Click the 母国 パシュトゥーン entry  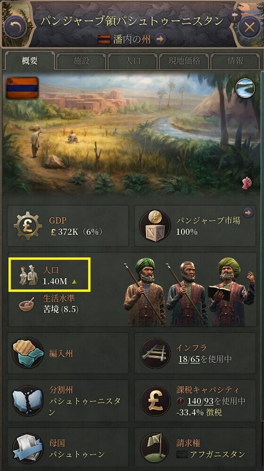68,448
